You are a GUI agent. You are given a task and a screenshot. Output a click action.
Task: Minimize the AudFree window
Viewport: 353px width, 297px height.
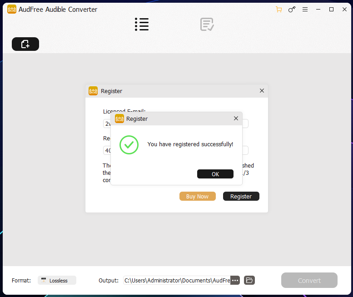318,10
